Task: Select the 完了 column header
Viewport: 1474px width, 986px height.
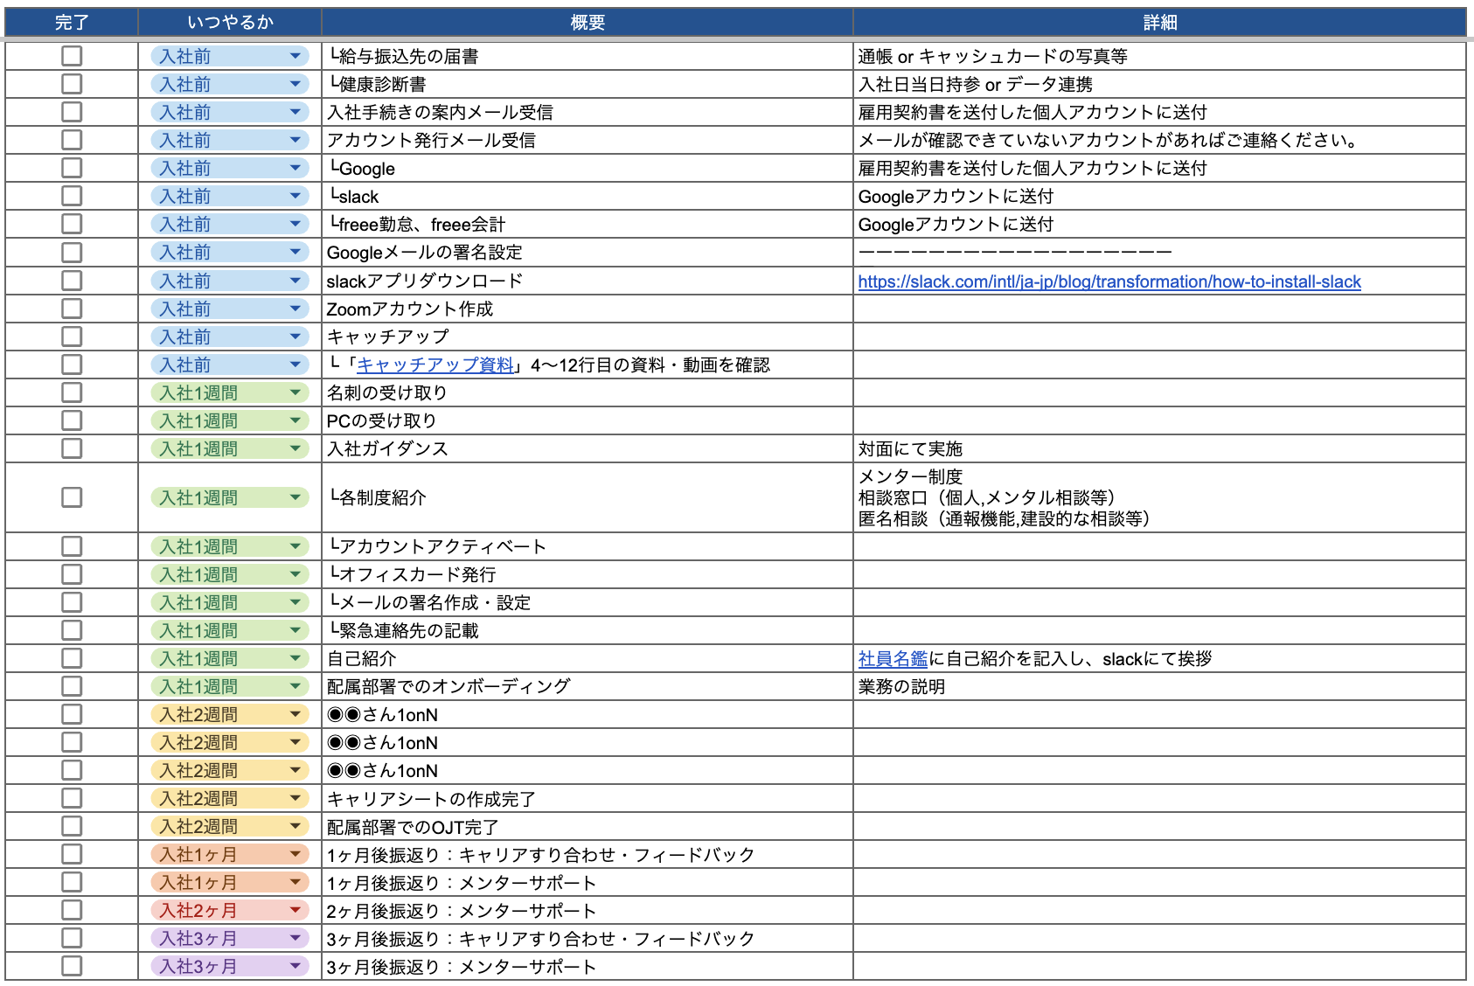Action: (x=72, y=23)
